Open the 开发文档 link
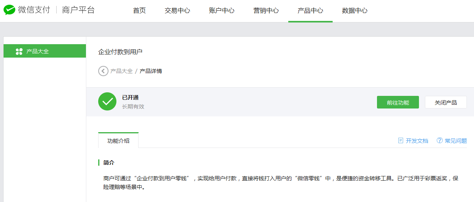 [417, 141]
